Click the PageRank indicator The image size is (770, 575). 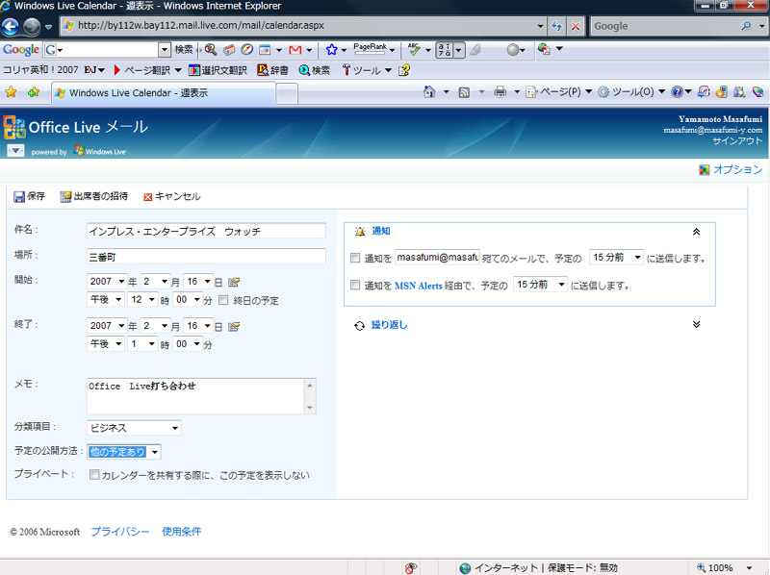371,49
